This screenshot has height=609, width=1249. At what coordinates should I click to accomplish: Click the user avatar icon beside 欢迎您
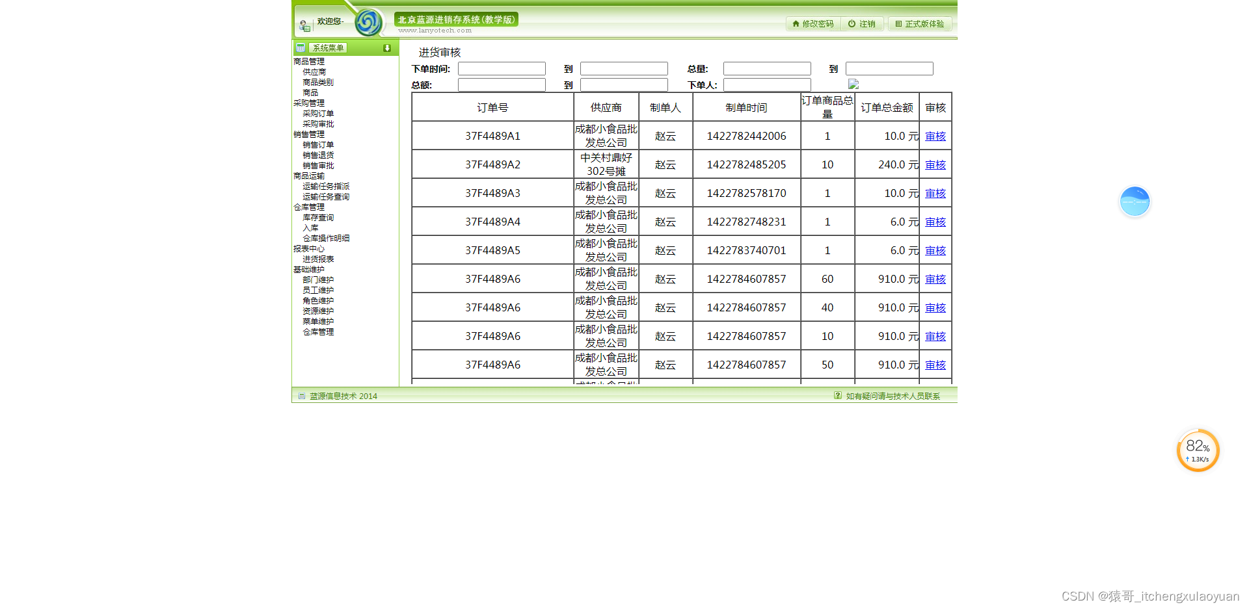pyautogui.click(x=304, y=26)
